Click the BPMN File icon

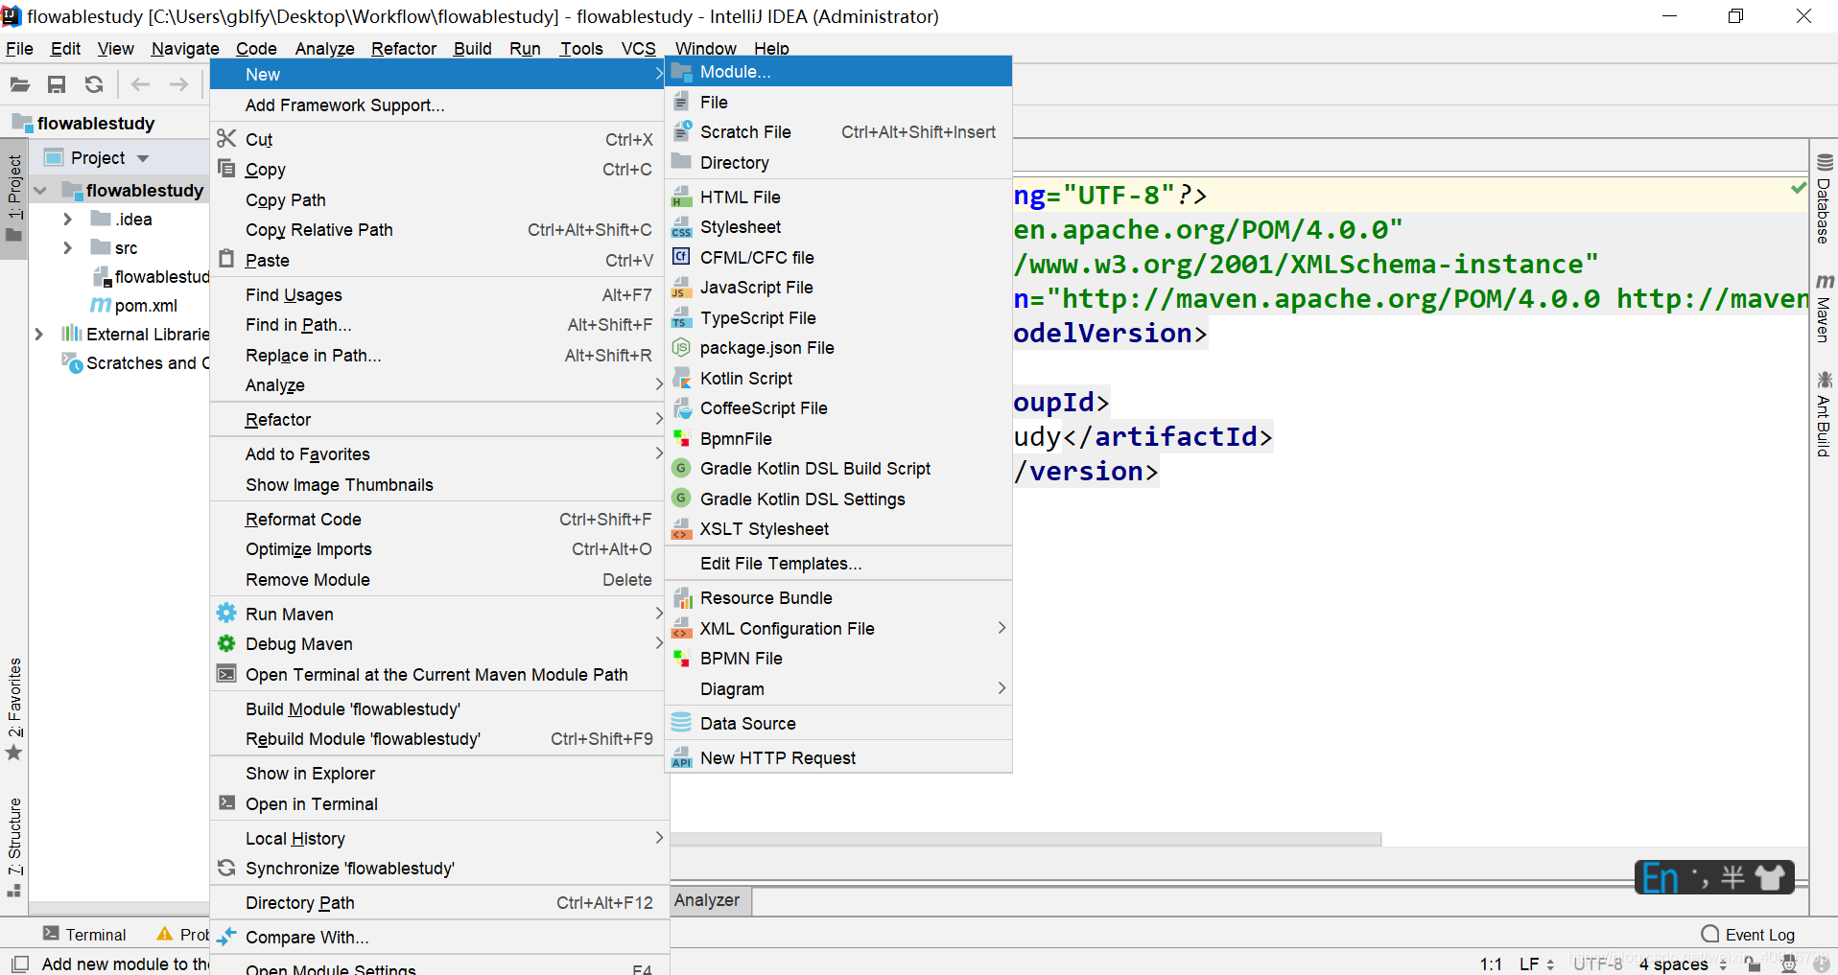point(681,659)
